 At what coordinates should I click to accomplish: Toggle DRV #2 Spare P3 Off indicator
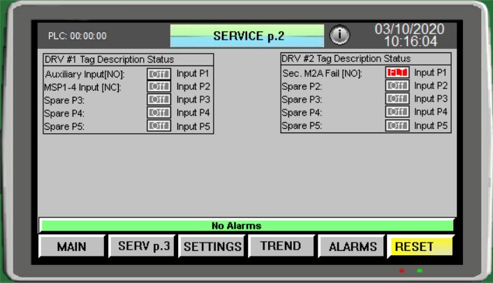coord(397,99)
